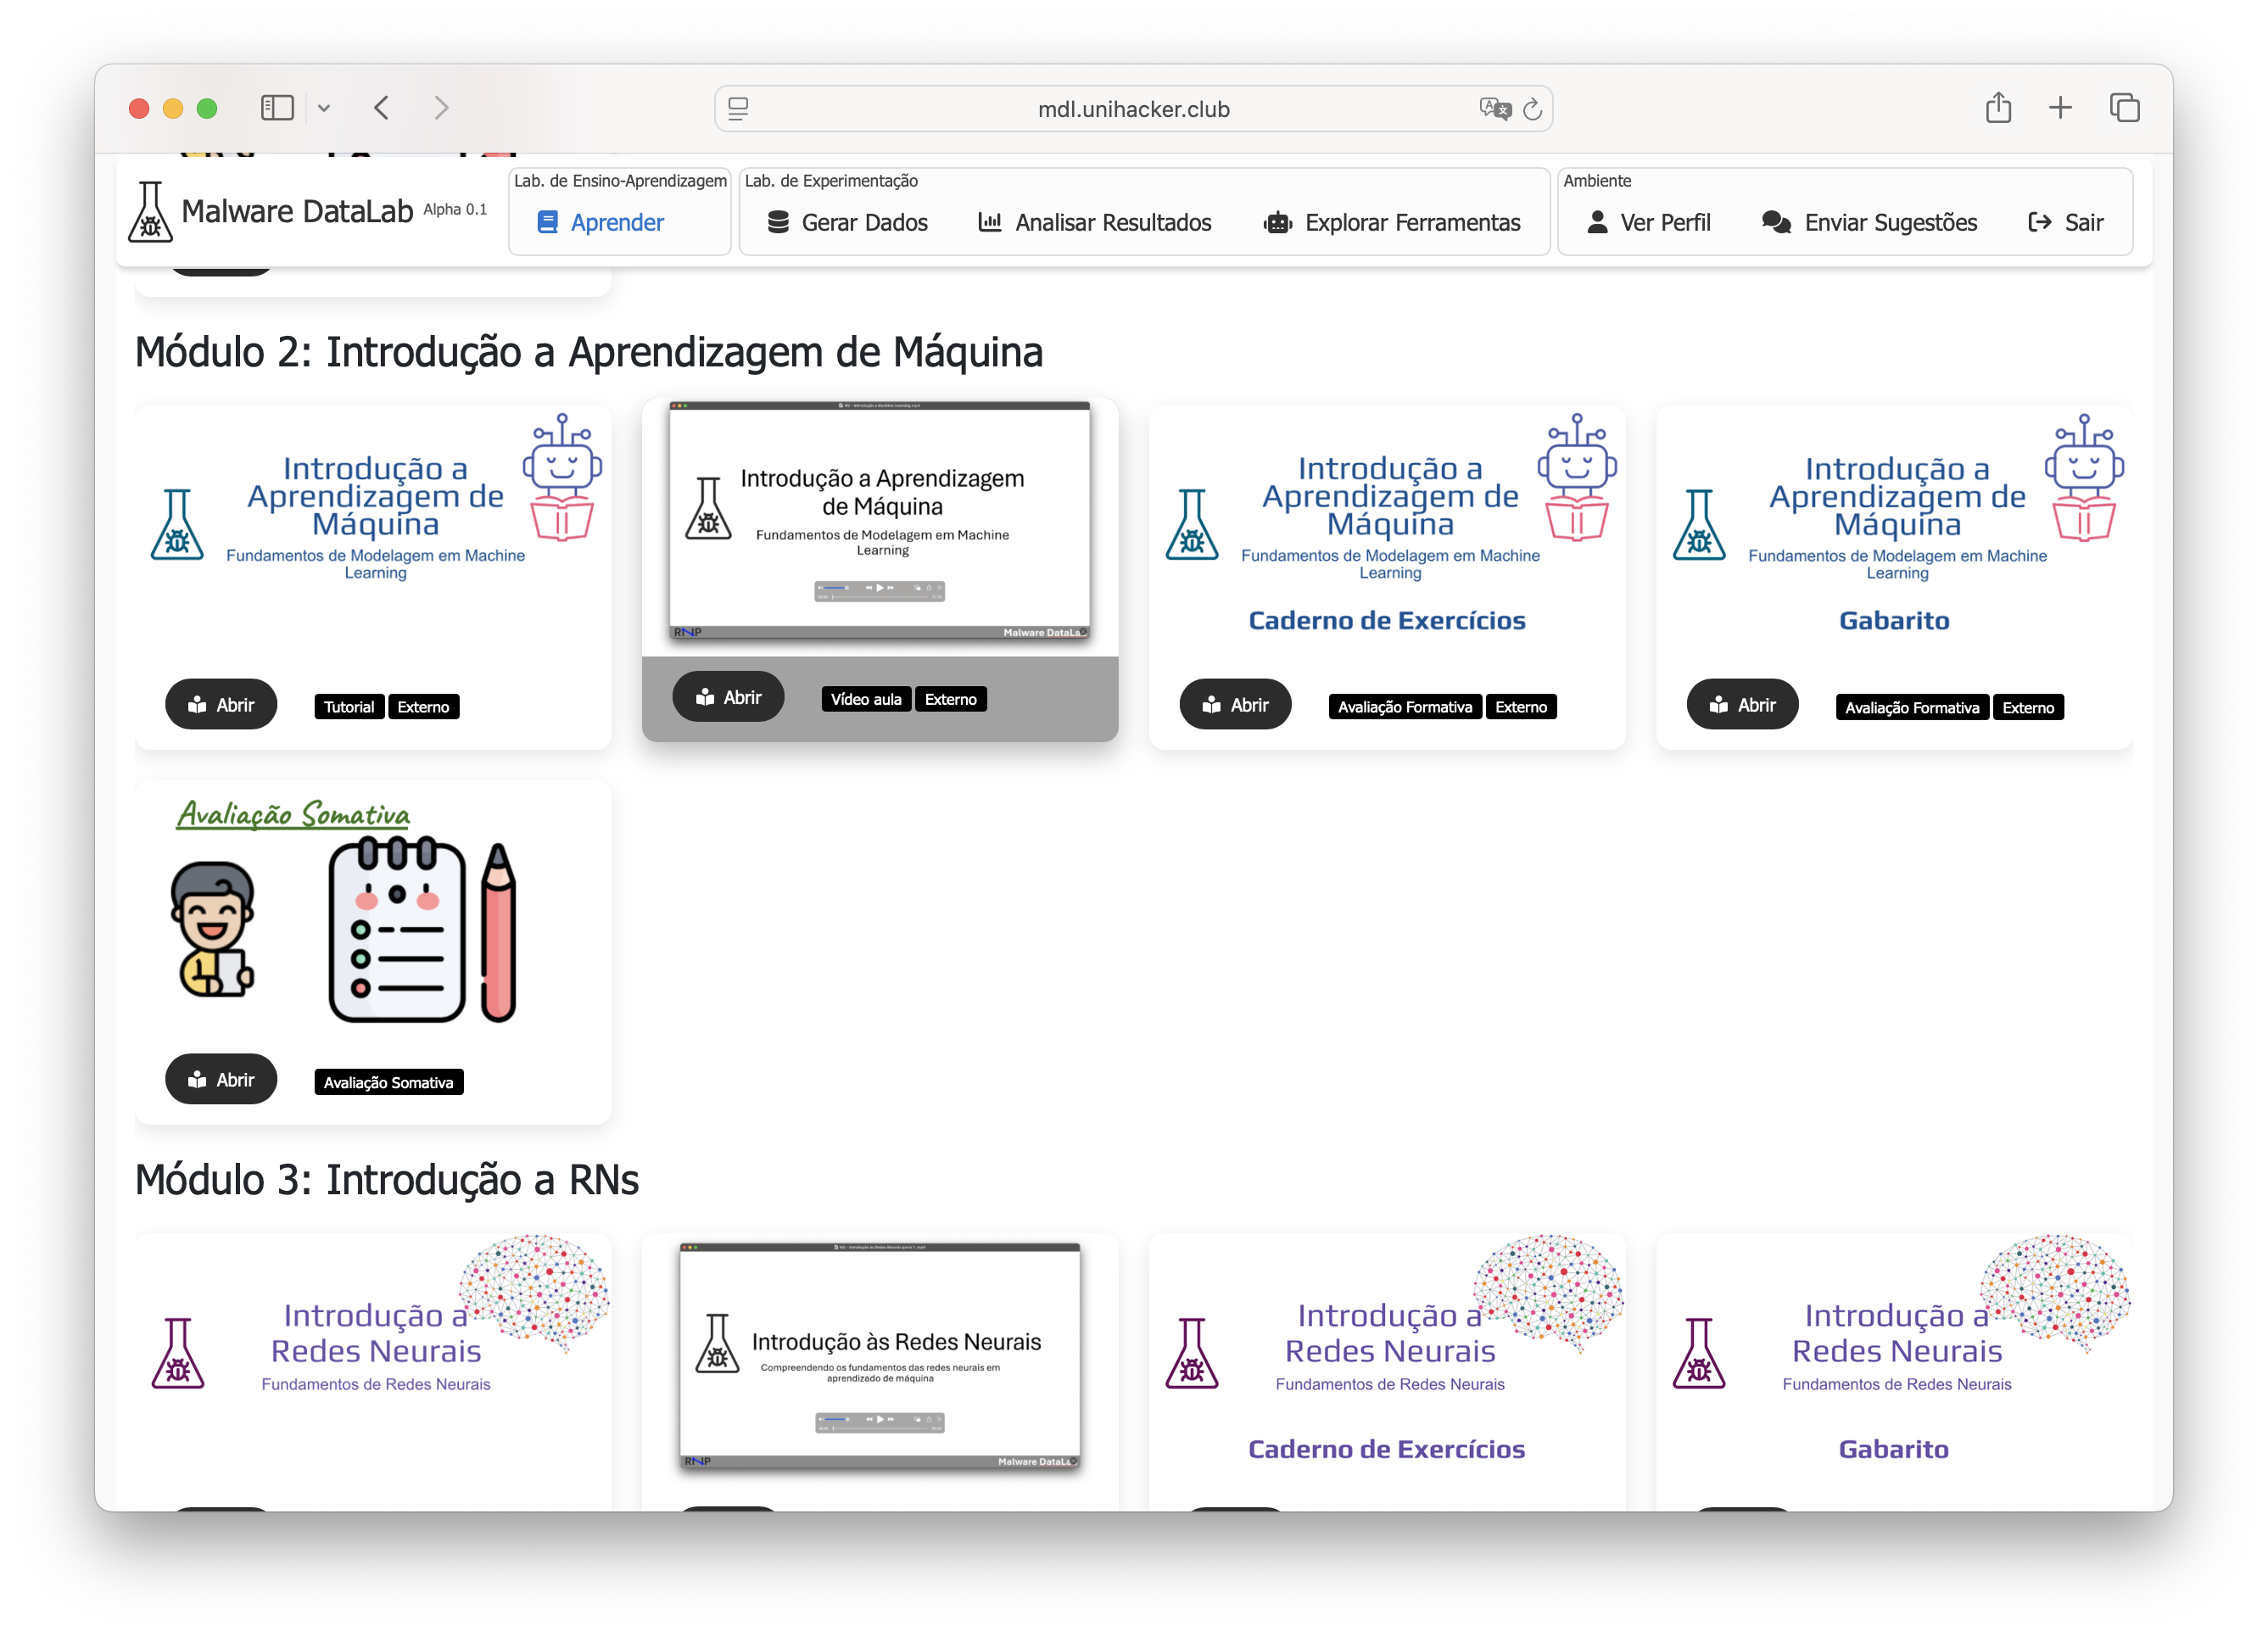Image resolution: width=2268 pixels, height=1637 pixels.
Task: Click the teal flask icon on Módulo 2 Caderno card
Action: coord(1192,524)
